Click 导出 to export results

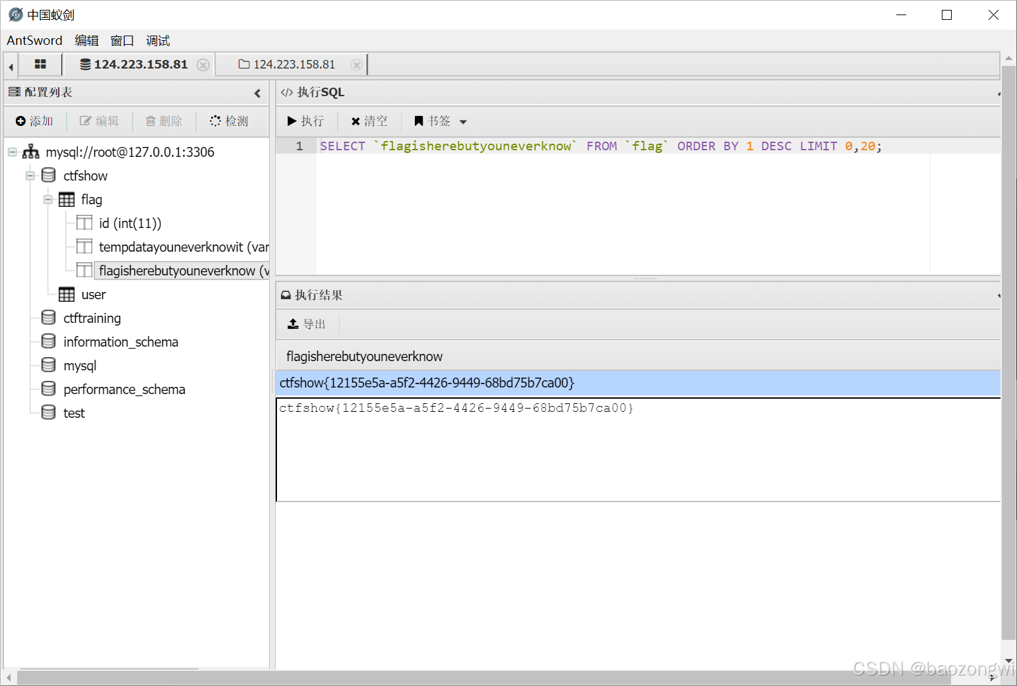307,324
